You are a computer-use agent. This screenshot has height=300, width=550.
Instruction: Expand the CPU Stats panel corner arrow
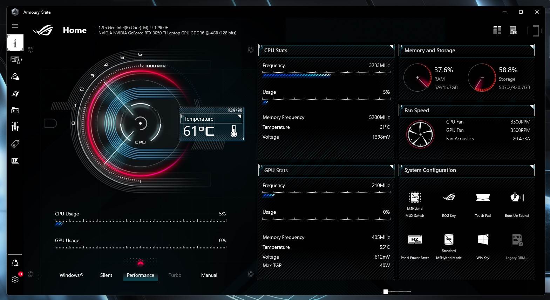391,47
